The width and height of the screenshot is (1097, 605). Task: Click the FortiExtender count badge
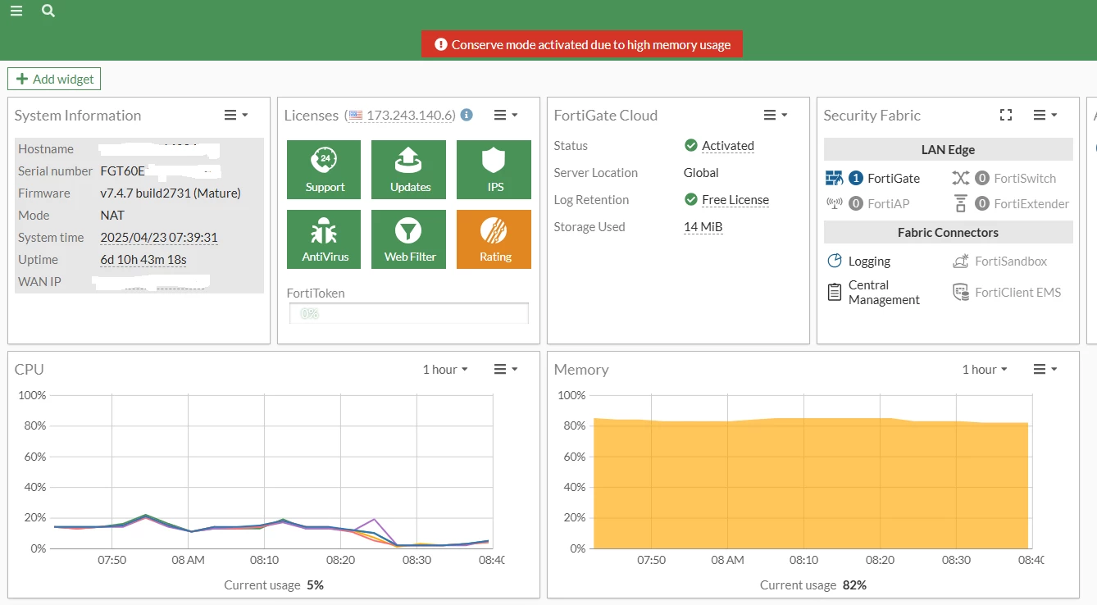(982, 203)
